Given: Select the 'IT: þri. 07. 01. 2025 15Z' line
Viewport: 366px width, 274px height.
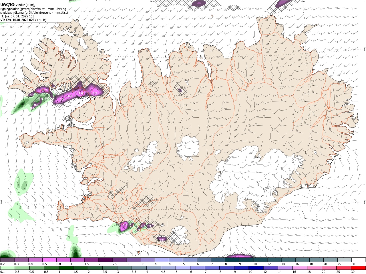Looking at the screenshot, I should pos(17,16).
